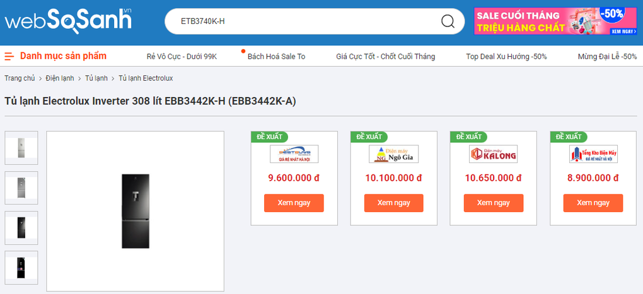The height and width of the screenshot is (294, 643).
Task: Click Đề xuất badge on Kalong card
Action: click(469, 137)
